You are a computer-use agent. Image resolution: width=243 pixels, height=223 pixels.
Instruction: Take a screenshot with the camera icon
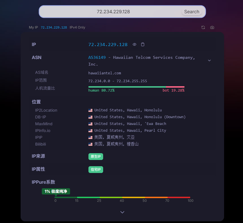click(212, 27)
